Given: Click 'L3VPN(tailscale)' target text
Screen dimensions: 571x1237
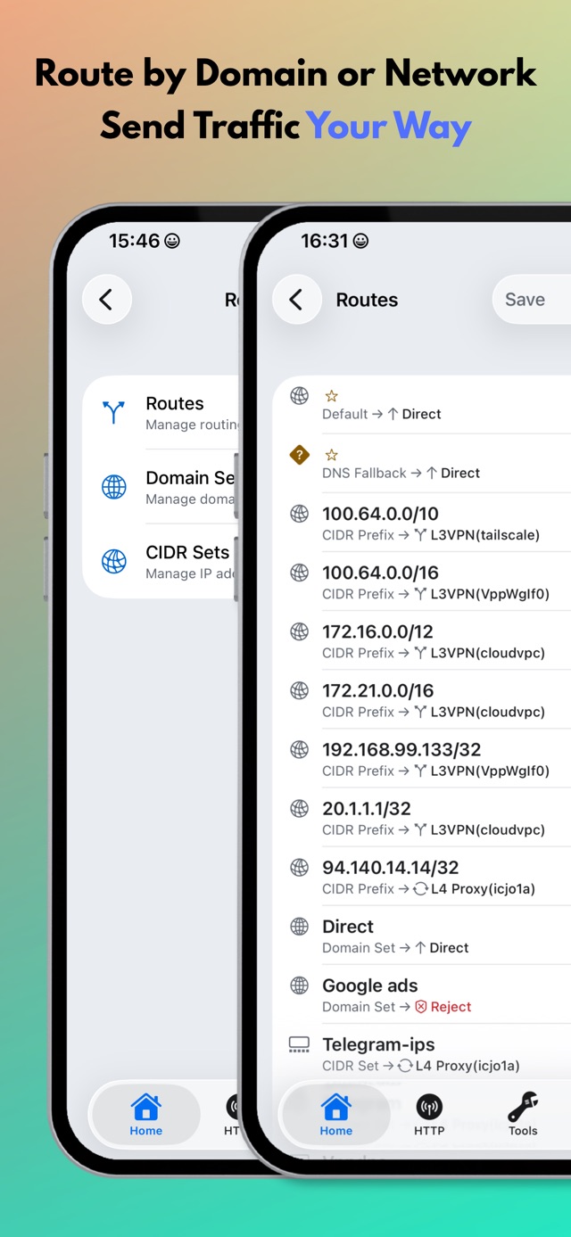Looking at the screenshot, I should [485, 535].
